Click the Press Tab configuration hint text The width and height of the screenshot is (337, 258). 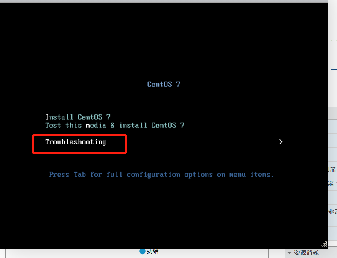coord(161,175)
